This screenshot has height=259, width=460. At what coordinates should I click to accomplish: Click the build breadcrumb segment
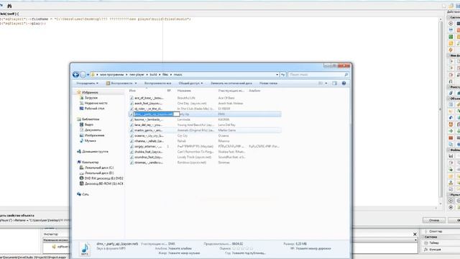(x=153, y=75)
